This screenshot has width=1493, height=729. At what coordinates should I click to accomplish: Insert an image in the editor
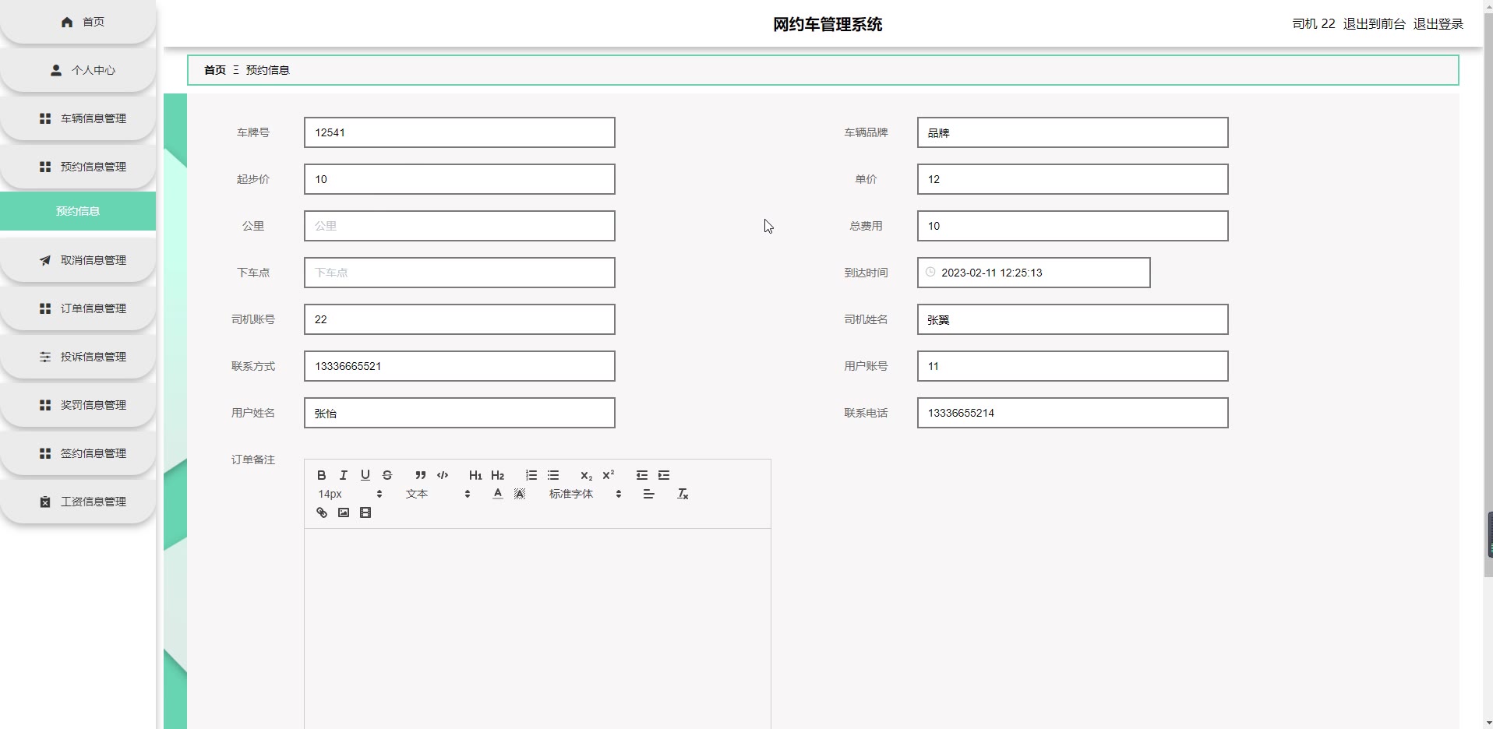point(343,512)
